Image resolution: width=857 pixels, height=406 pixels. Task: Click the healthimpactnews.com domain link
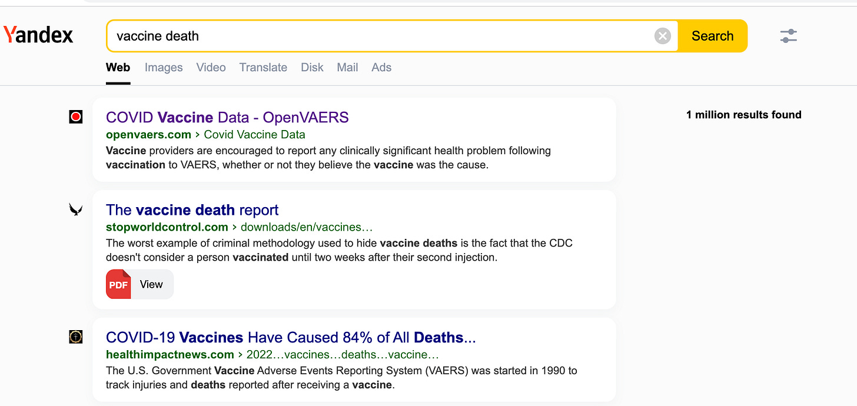coord(170,355)
